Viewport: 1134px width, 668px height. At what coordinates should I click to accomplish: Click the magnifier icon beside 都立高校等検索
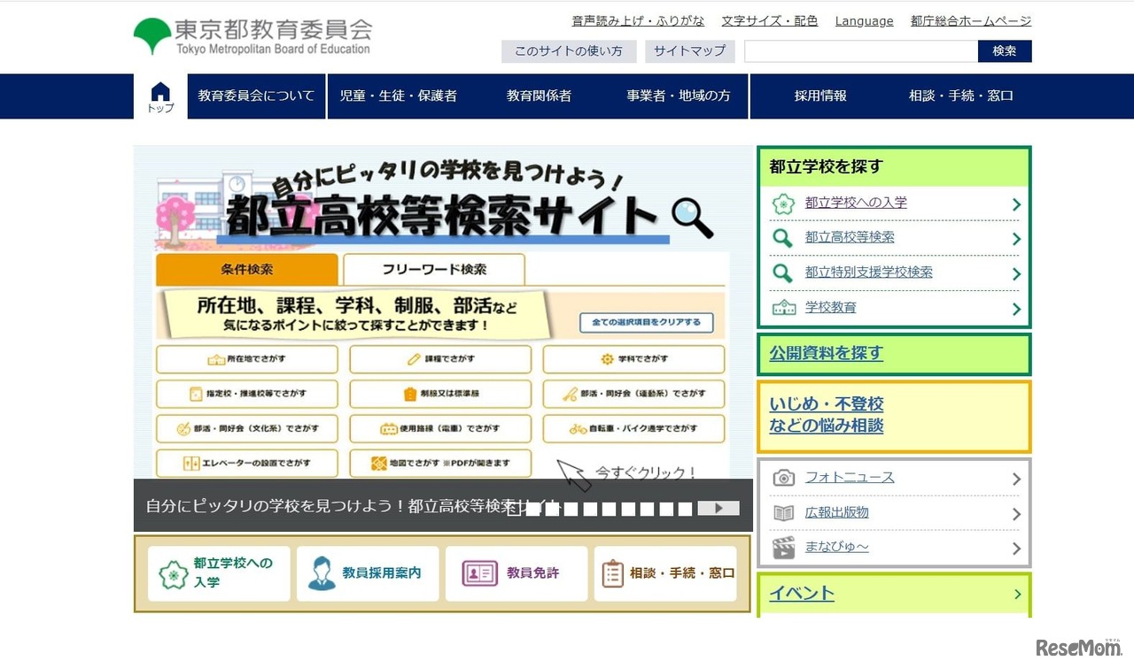pos(783,238)
